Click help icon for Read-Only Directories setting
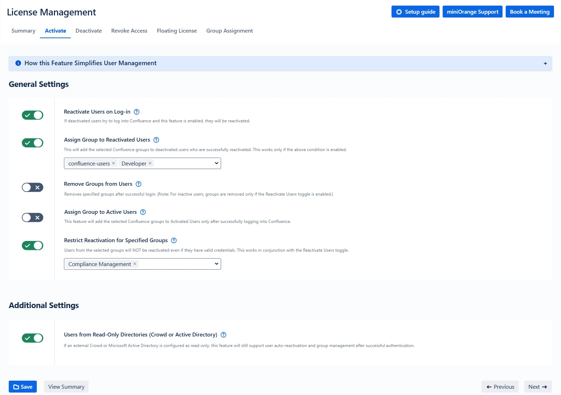The image size is (561, 395). [x=223, y=335]
